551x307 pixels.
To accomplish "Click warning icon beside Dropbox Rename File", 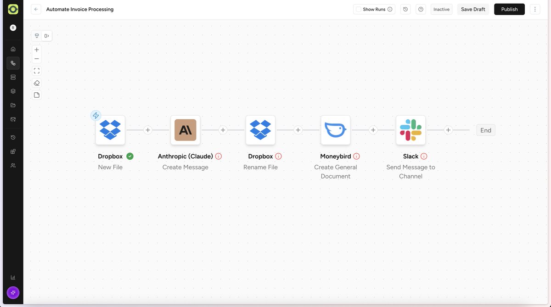I will [278, 156].
